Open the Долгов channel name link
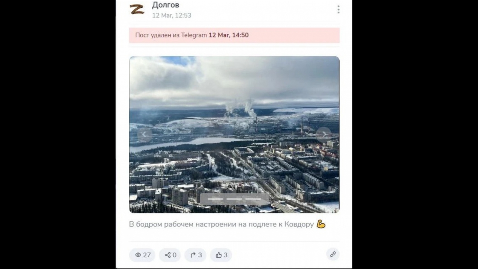 coord(166,5)
